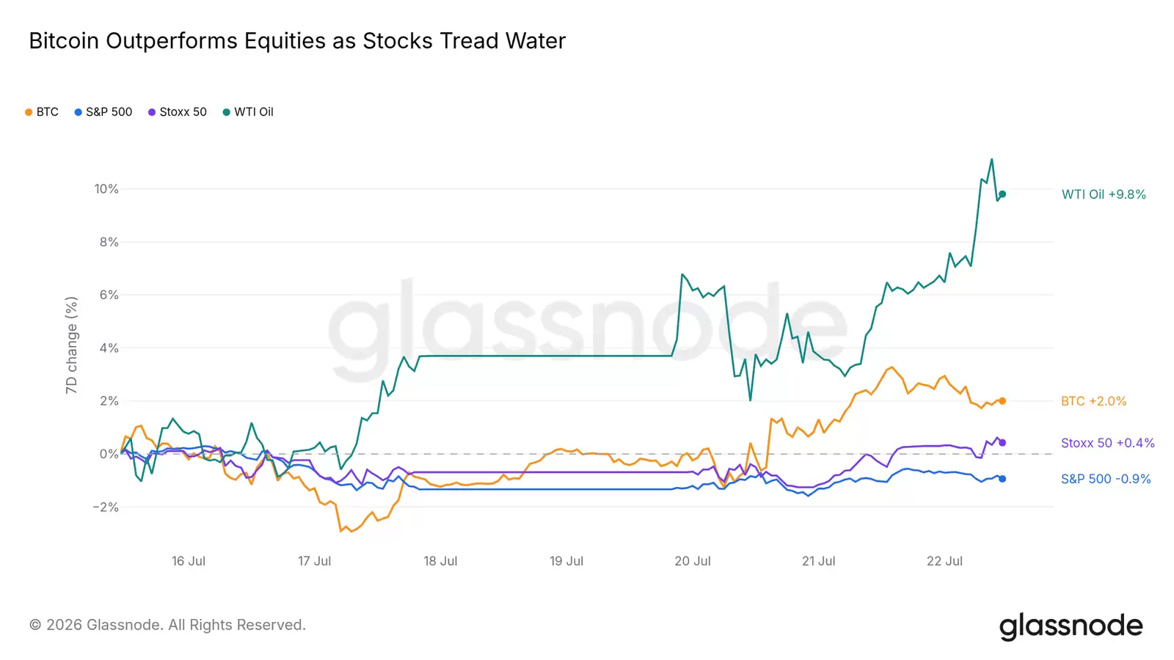Click the chart title text
1174x660 pixels.
tap(297, 41)
